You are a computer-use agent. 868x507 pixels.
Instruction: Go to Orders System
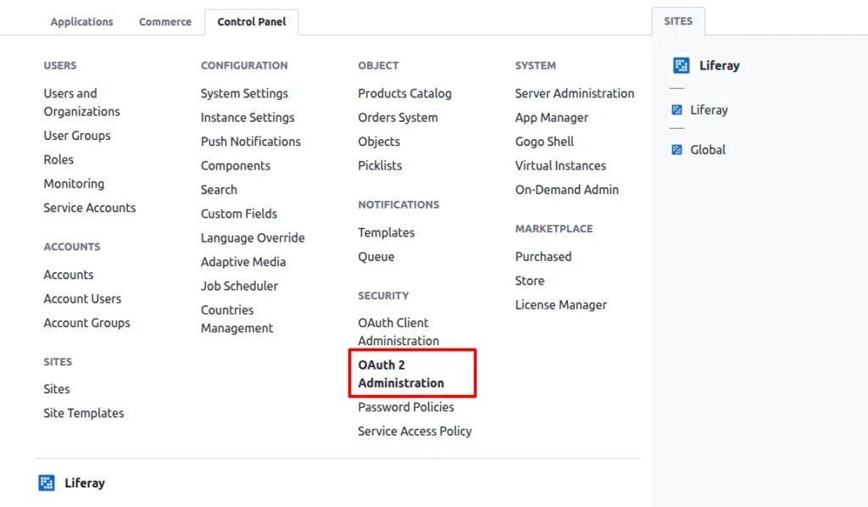click(398, 117)
